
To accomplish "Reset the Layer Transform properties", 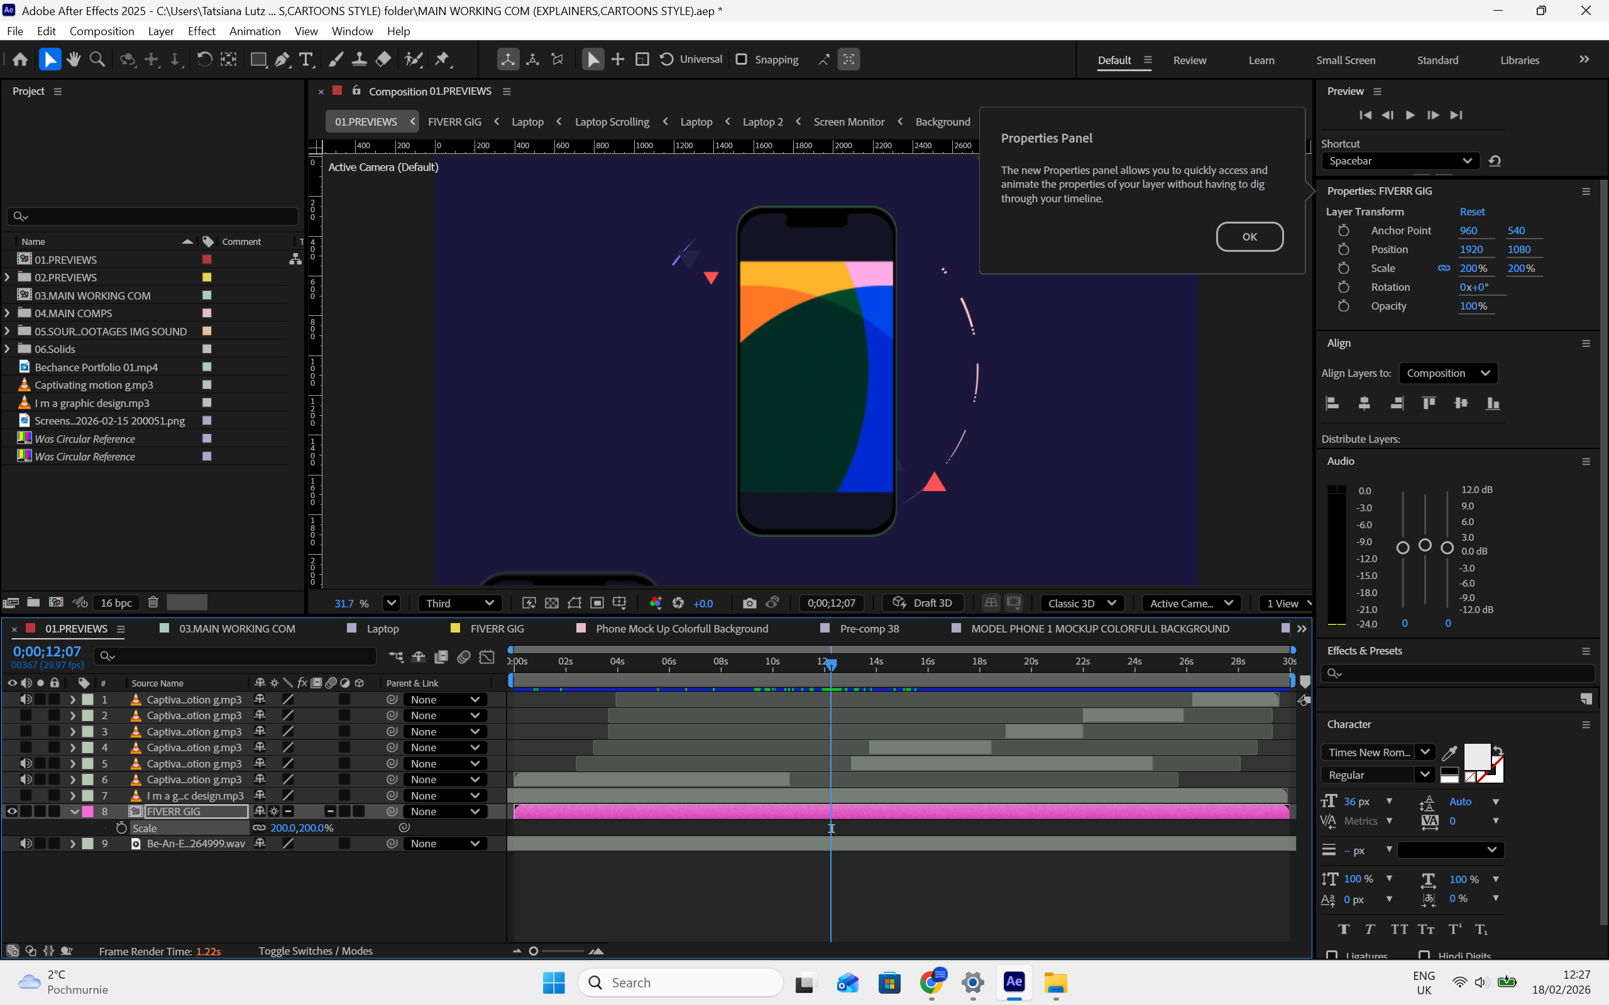I will [1471, 212].
